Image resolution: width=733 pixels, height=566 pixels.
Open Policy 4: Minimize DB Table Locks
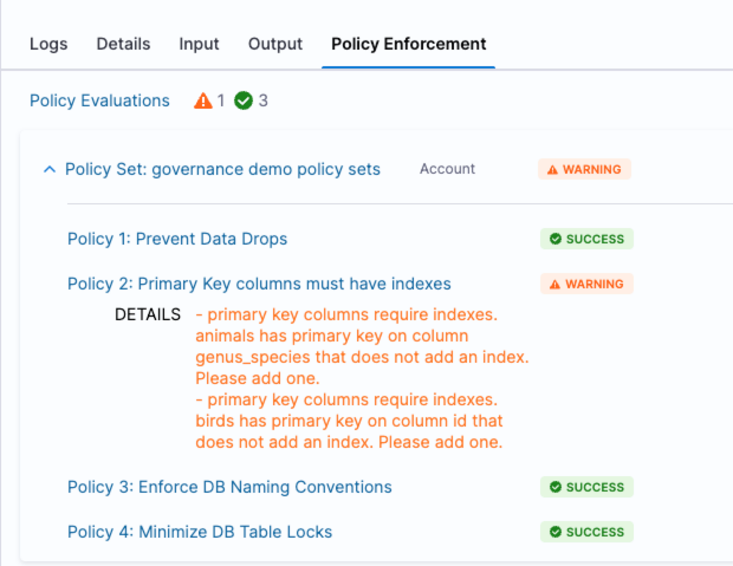click(x=200, y=532)
